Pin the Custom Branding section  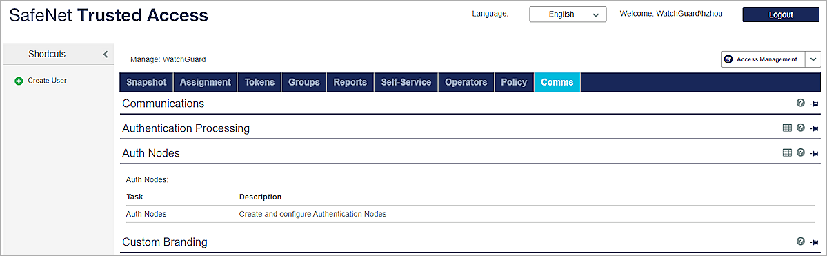point(814,242)
